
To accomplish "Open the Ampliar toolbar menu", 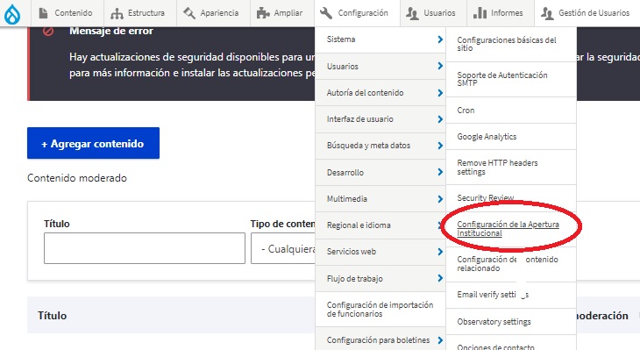I will pyautogui.click(x=282, y=13).
